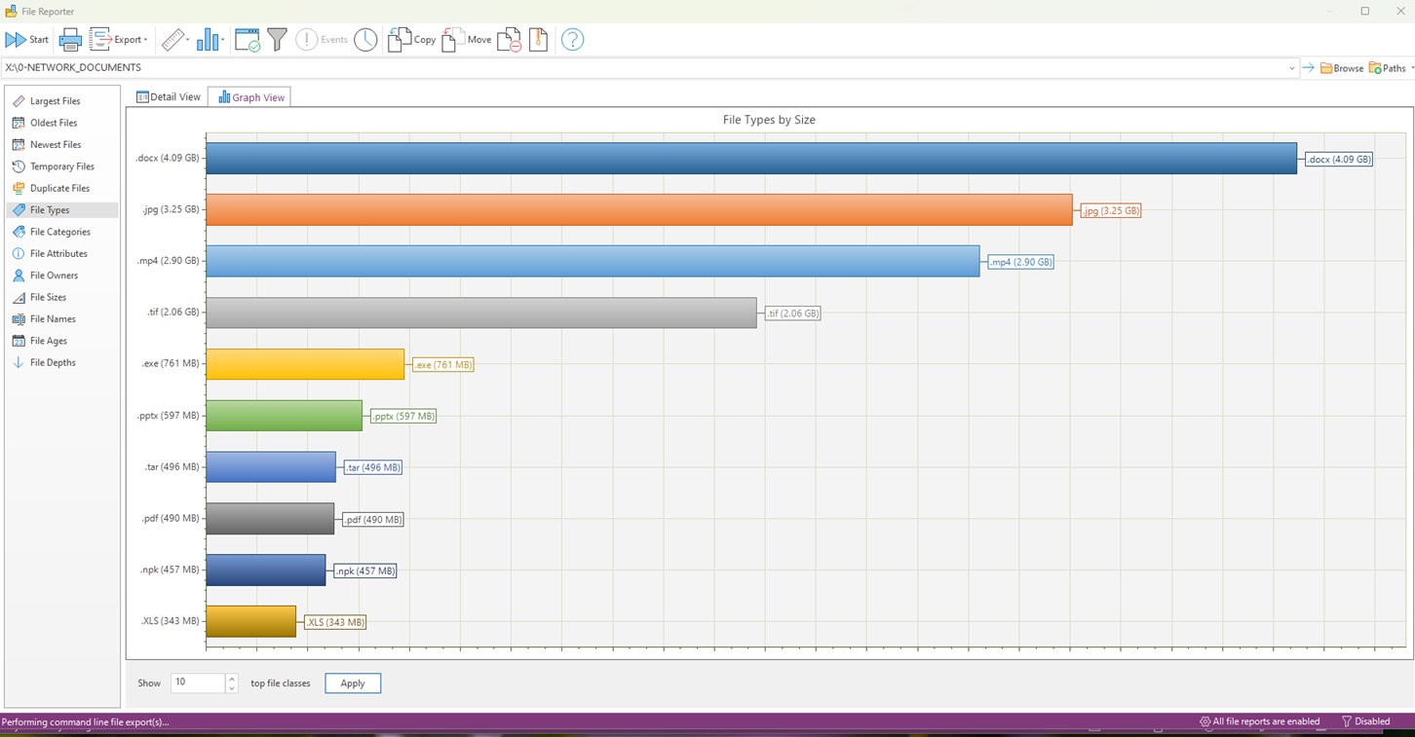Expand the Paths dropdown
This screenshot has width=1415, height=737.
tap(1411, 68)
